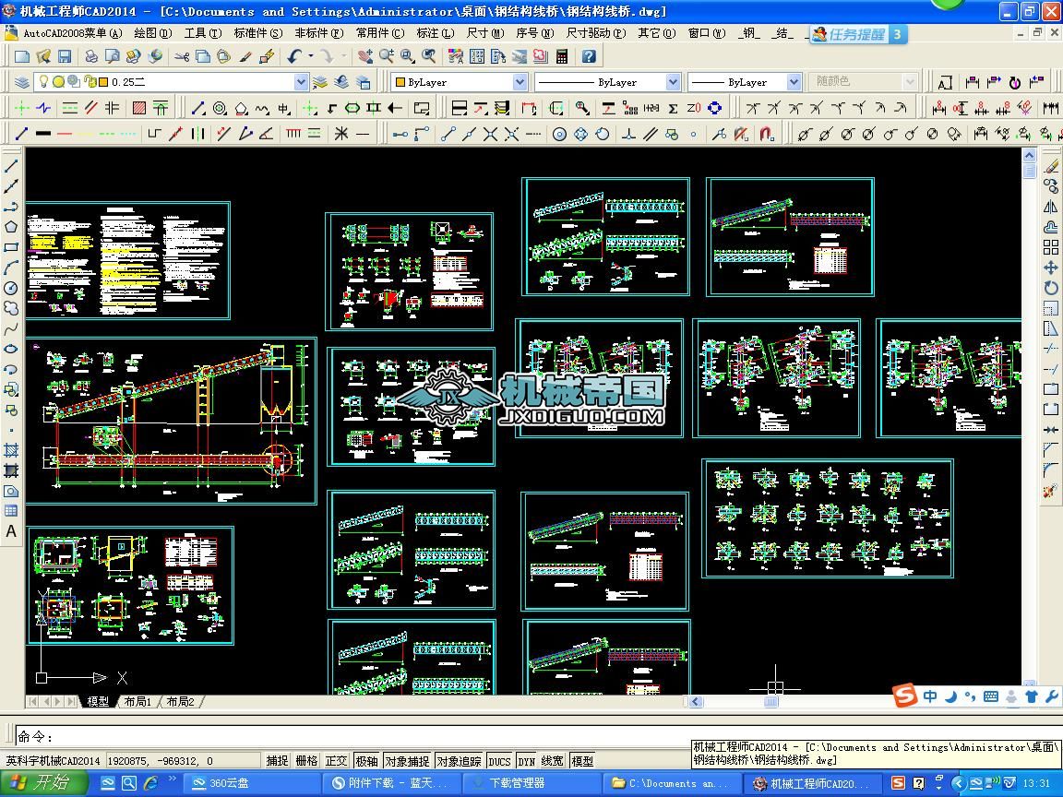Toggle 极轴 polar tracking
The width and height of the screenshot is (1063, 797).
pyautogui.click(x=366, y=760)
